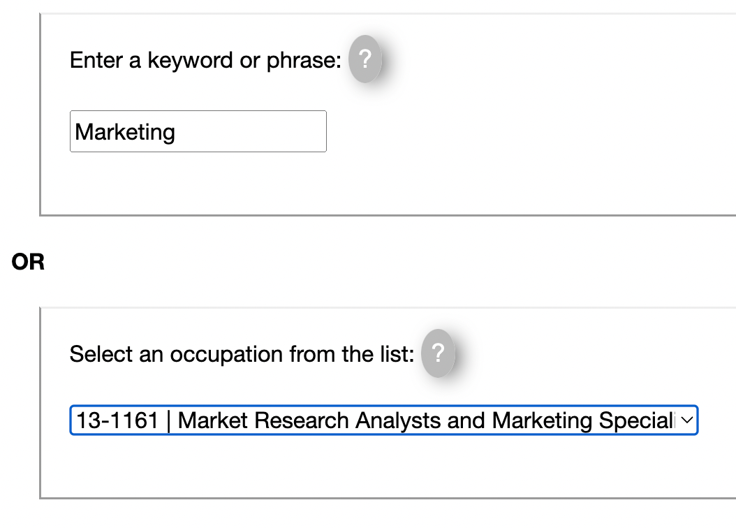Open help for occupation list selection
Image resolution: width=736 pixels, height=528 pixels.
tap(438, 353)
